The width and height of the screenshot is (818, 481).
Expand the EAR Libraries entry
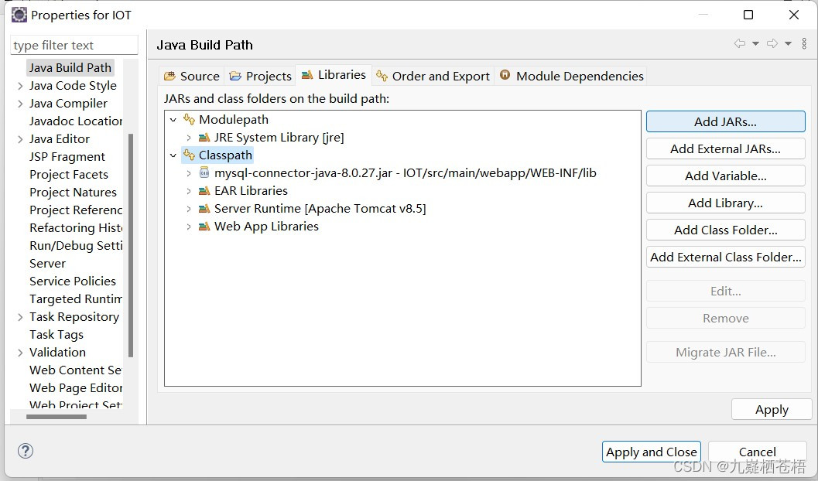pyautogui.click(x=189, y=191)
